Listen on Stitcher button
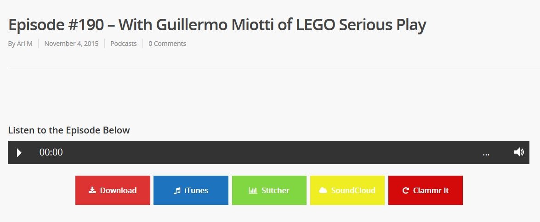540x222 pixels. pyautogui.click(x=269, y=190)
